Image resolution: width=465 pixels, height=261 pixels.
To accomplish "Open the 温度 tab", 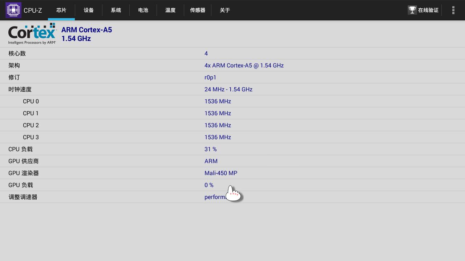I will pyautogui.click(x=170, y=10).
